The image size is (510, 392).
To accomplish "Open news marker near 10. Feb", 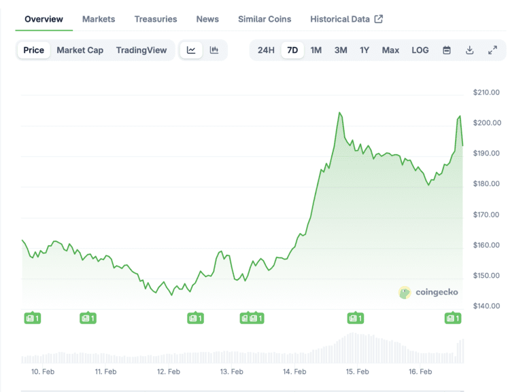I will (33, 318).
